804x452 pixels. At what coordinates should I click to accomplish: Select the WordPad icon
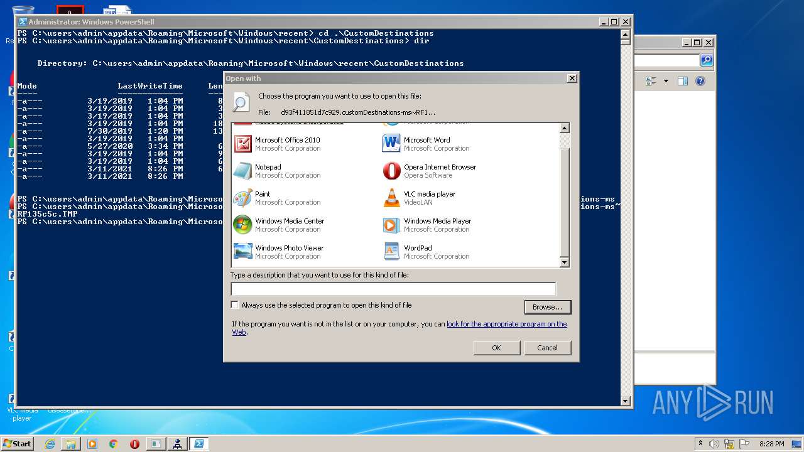coord(391,252)
